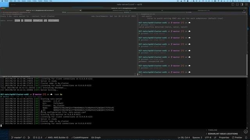The height and width of the screenshot is (140, 250).
Task: Click the Ln 39, Col 4 indicator
Action: click(184, 137)
